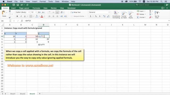170x95 pixels.
Task: Click the text Orientation icon
Action: pos(62,12)
